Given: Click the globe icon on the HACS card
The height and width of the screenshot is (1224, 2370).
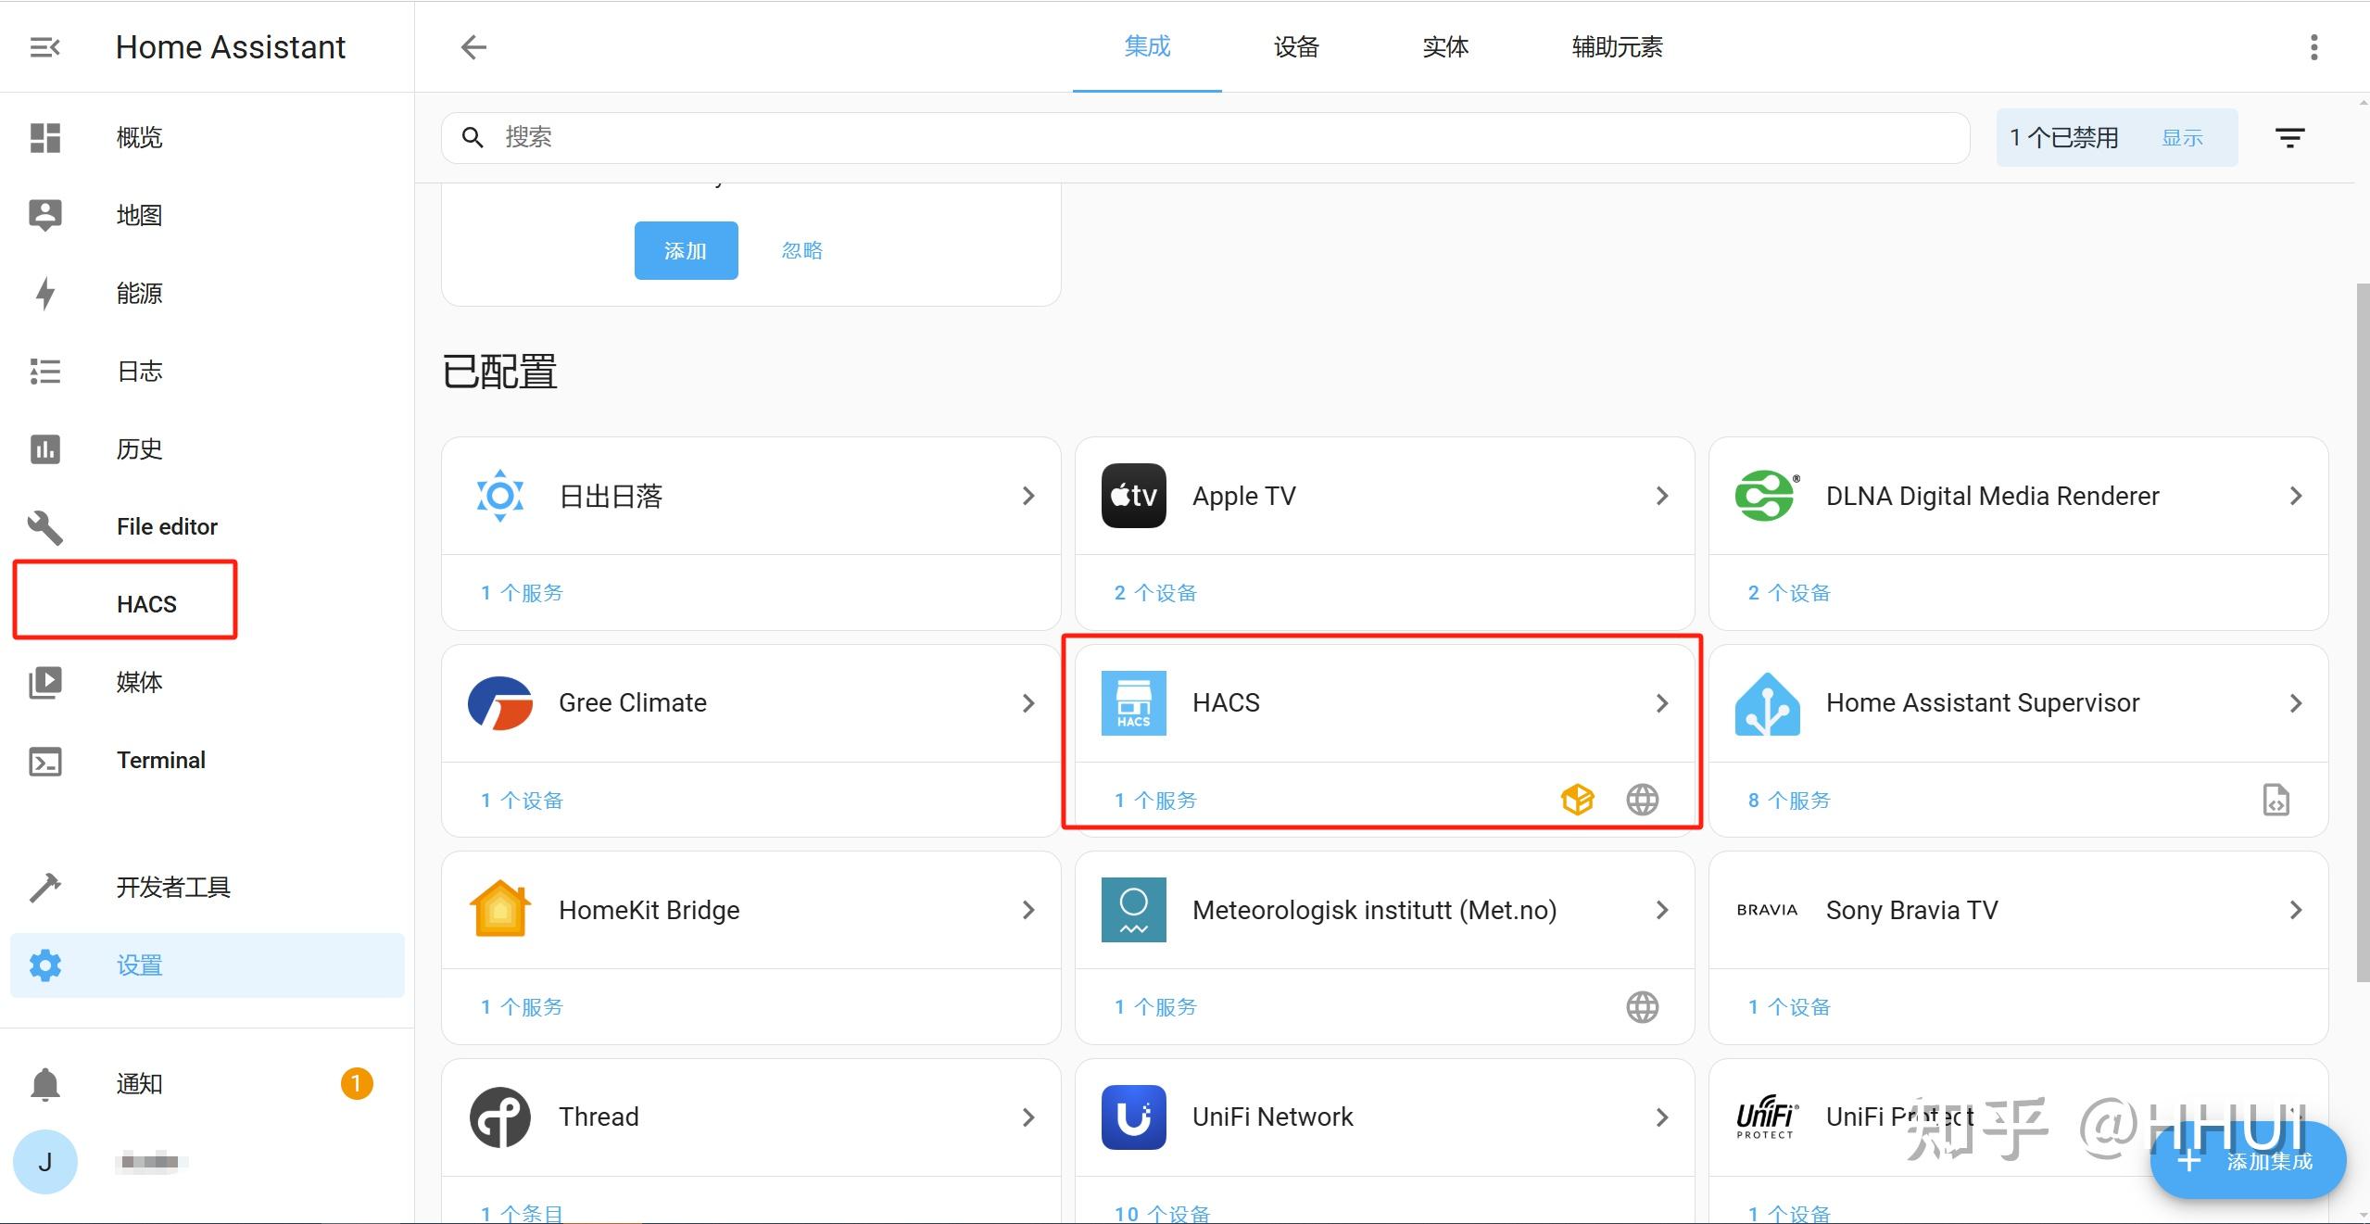Looking at the screenshot, I should pos(1641,799).
